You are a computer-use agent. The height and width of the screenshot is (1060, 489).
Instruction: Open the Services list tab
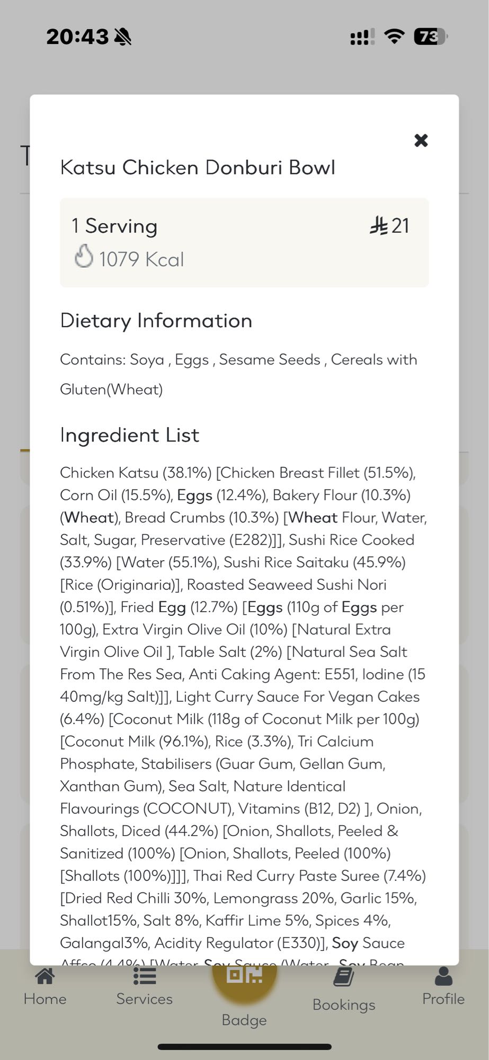point(144,986)
